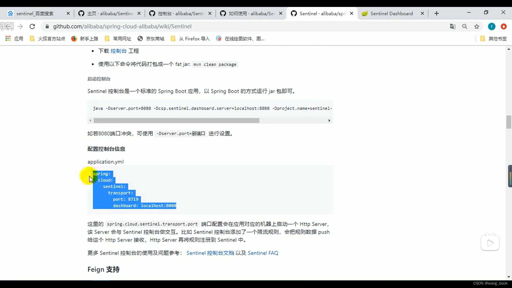
Task: Open the Sentinel FAQ link
Action: tap(263, 253)
